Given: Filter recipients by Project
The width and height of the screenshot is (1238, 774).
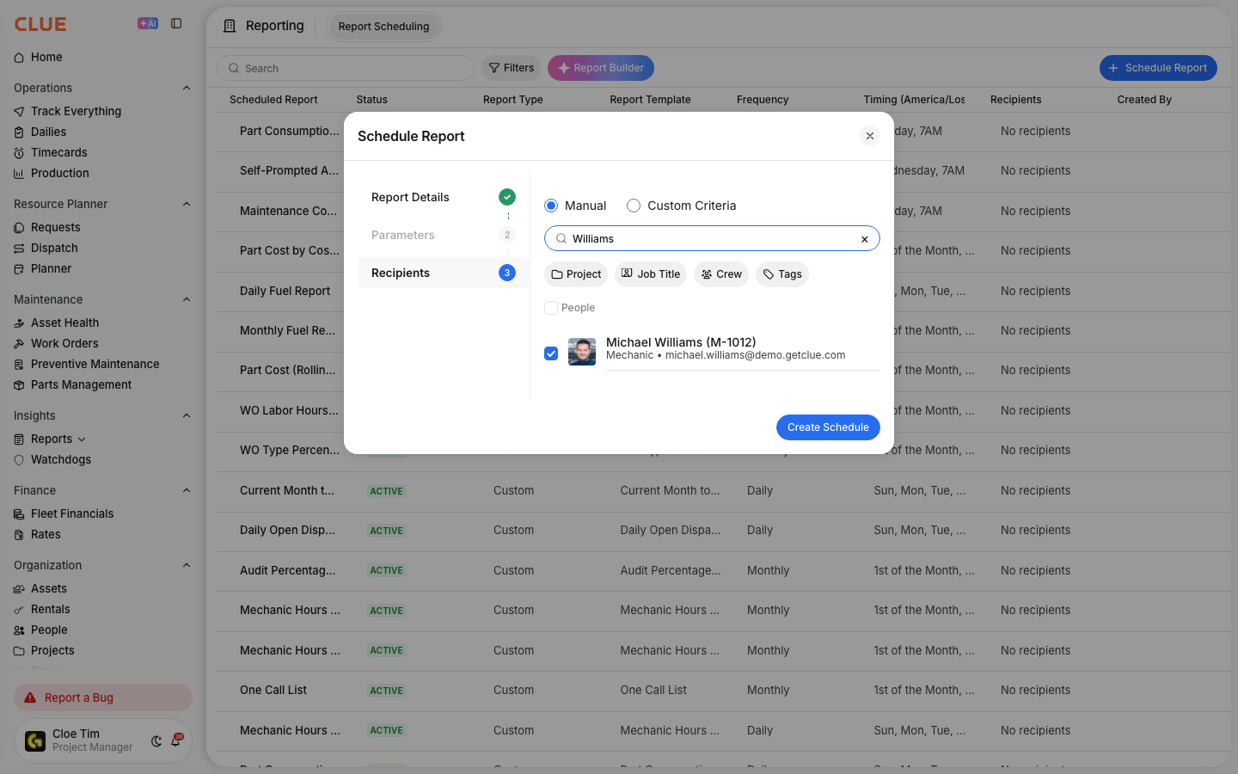Looking at the screenshot, I should [576, 274].
